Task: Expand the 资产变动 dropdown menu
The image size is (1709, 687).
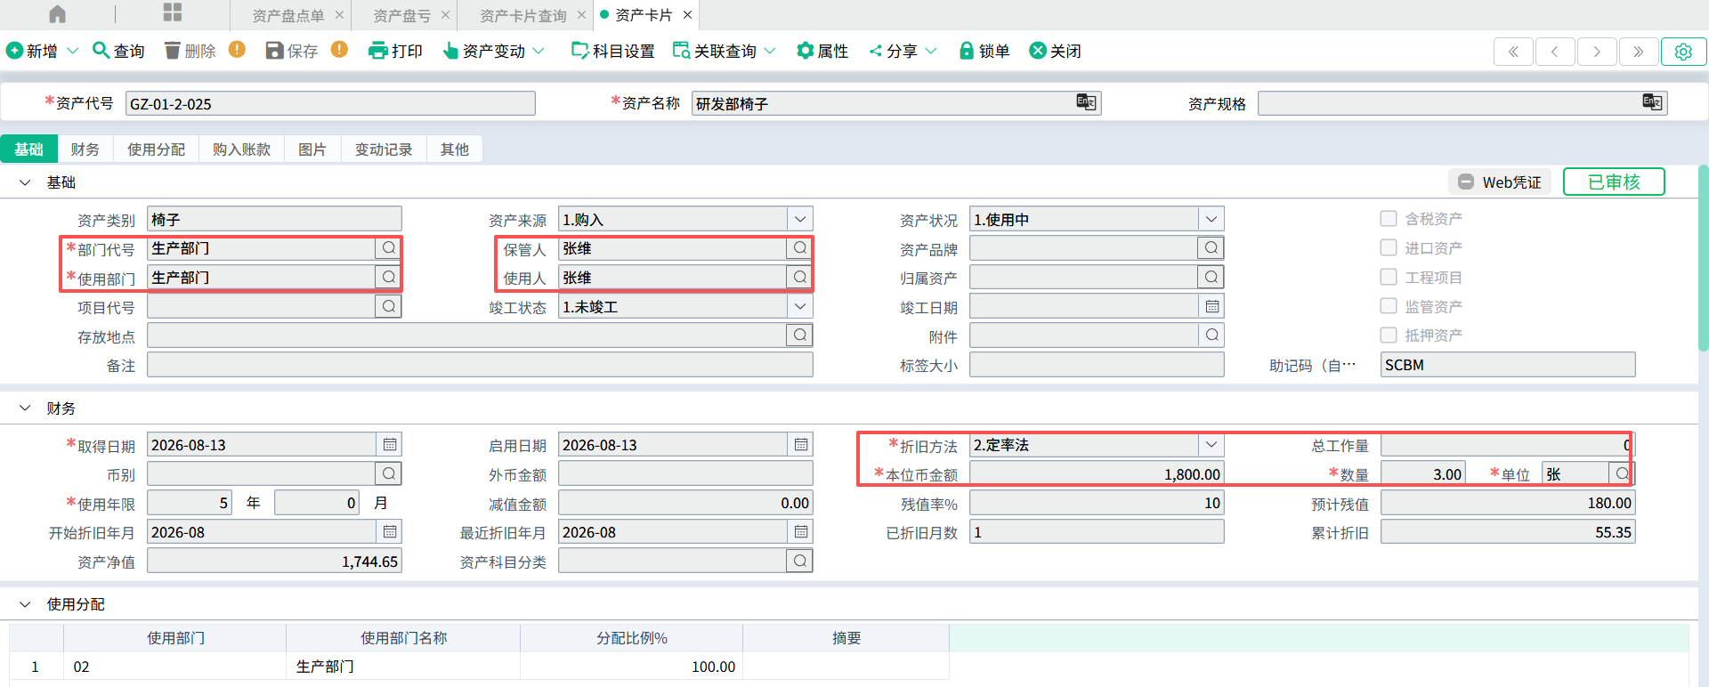Action: click(x=539, y=51)
